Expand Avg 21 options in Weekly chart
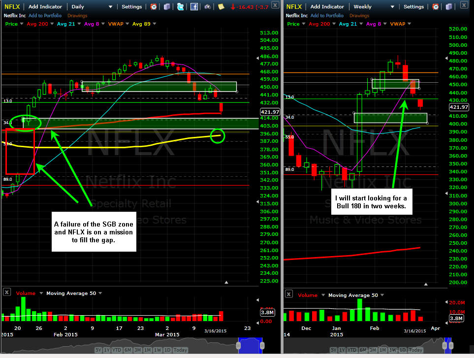 pos(361,24)
